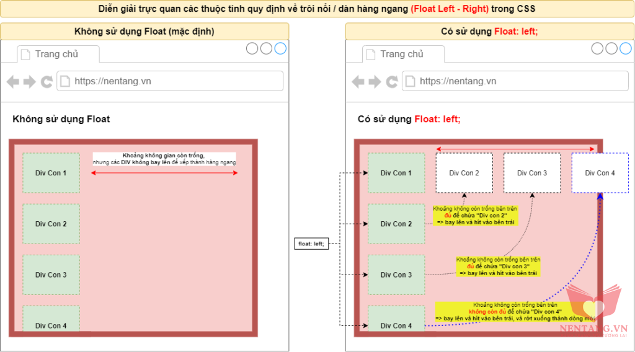Click the NENTANG.VN logo watermark

click(x=593, y=316)
